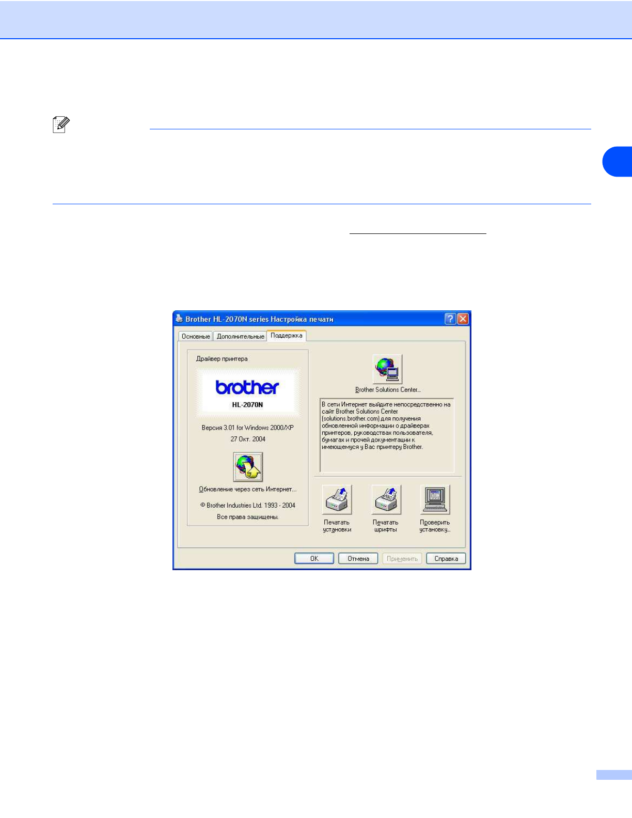Close the Brother HL-2070N dialog
Viewport: 632px width, 818px height.
(463, 319)
